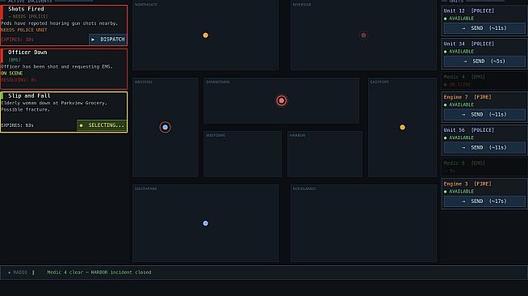The height and width of the screenshot is (296, 528).
Task: Click the 'EXPIRES: 18s' timer text
Action: point(17,40)
